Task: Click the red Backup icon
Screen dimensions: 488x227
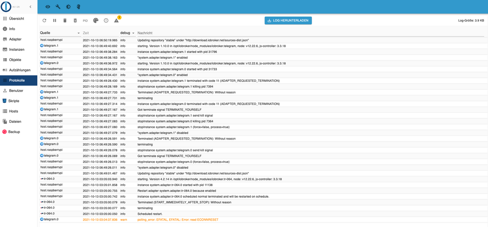Action: [5, 132]
